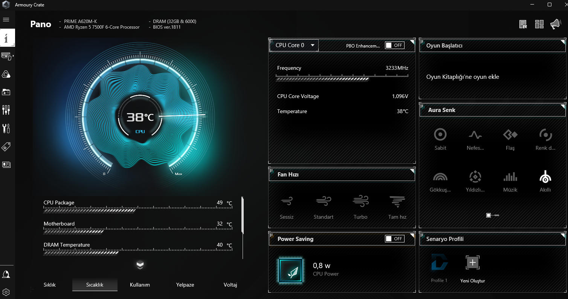The image size is (568, 299).
Task: Click the Fan Hızı panel corner triangle
Action: point(412,171)
